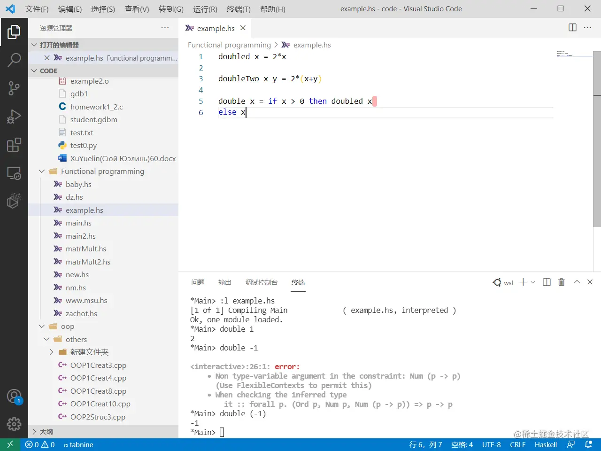The width and height of the screenshot is (601, 451).
Task: Change indentation via 空格: 4
Action: click(x=462, y=444)
